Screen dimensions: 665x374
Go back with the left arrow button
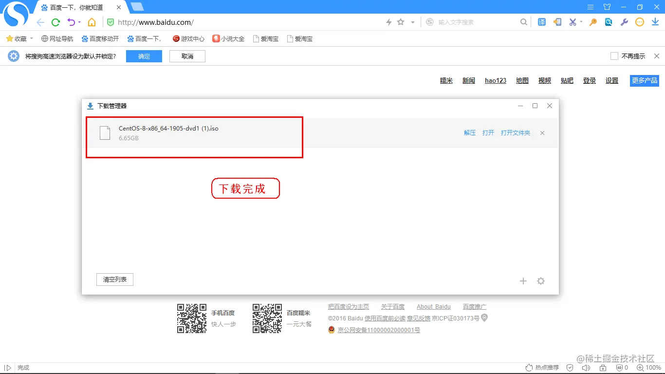40,22
